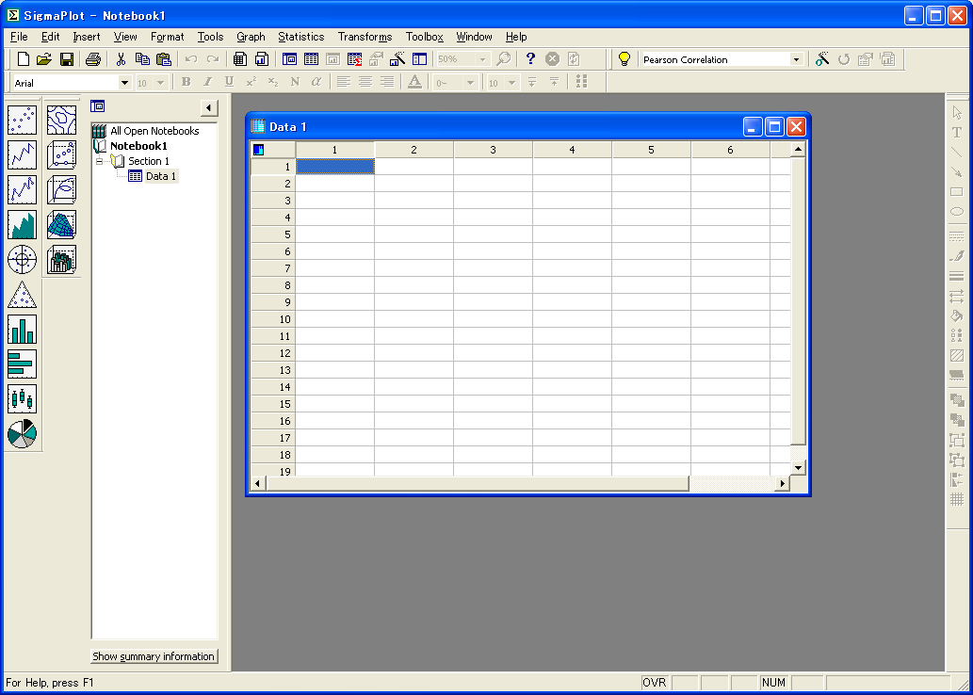Open the Pearson Correlation test dropdown

click(796, 59)
